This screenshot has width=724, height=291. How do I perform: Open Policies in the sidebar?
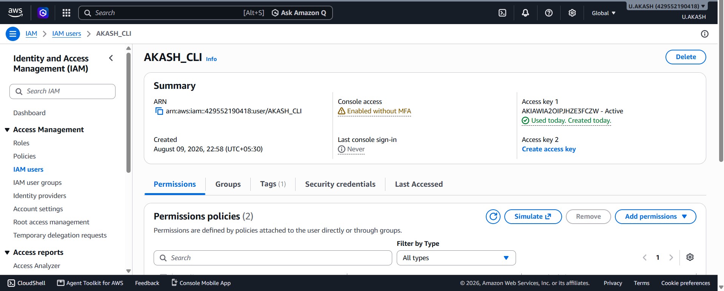point(25,156)
